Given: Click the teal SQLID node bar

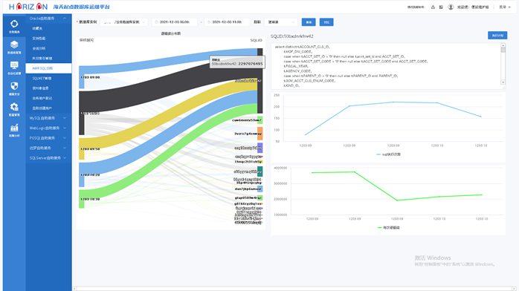Looking at the screenshot, I should [260, 171].
